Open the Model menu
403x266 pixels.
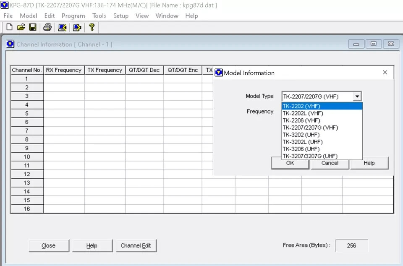coord(29,16)
